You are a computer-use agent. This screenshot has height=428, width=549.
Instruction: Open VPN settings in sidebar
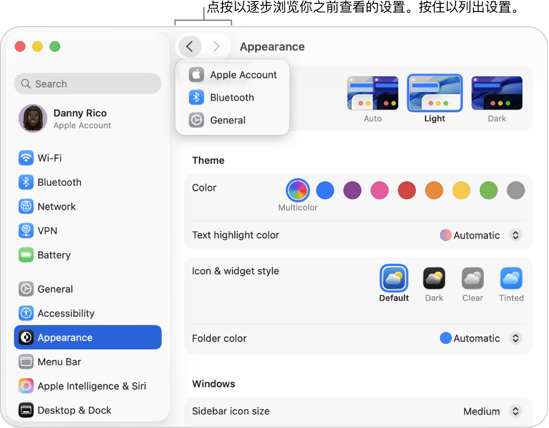click(47, 231)
